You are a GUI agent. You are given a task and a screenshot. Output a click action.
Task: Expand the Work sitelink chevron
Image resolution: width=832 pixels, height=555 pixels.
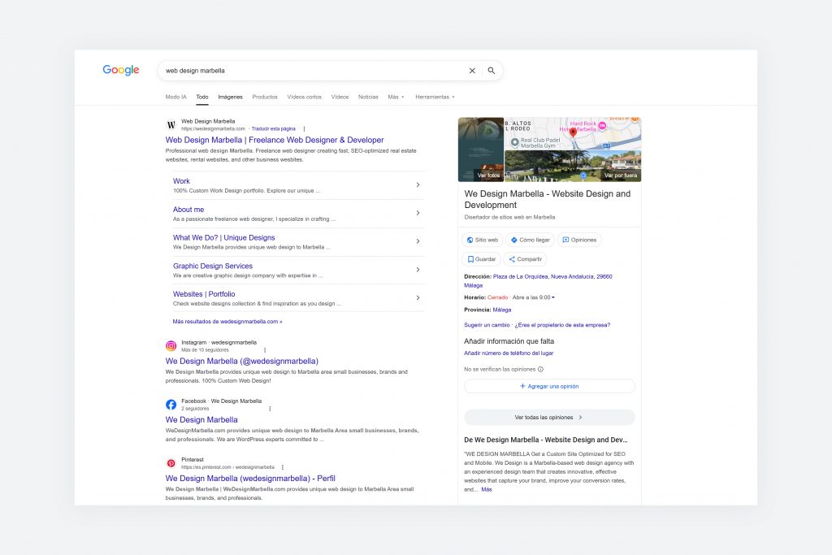(418, 184)
